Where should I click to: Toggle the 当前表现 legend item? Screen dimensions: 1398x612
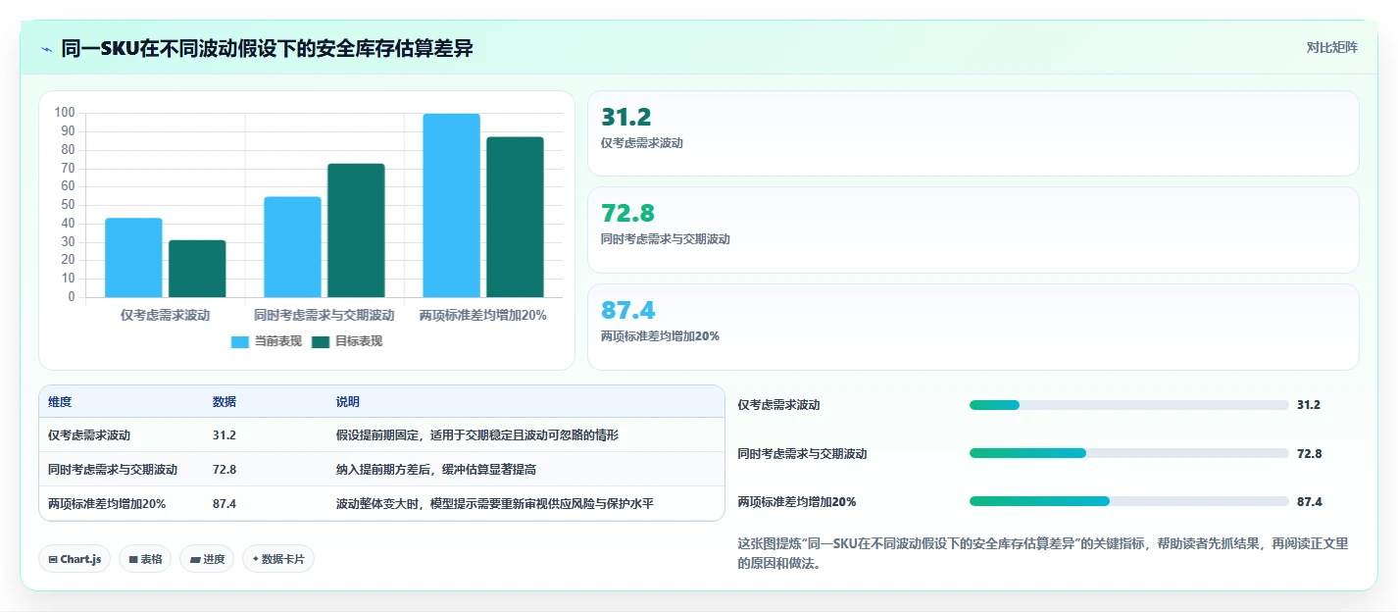click(x=267, y=341)
